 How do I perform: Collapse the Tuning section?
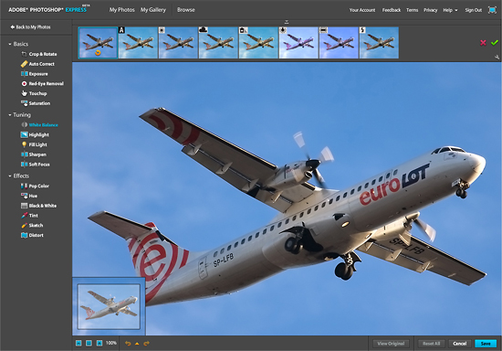pos(10,115)
